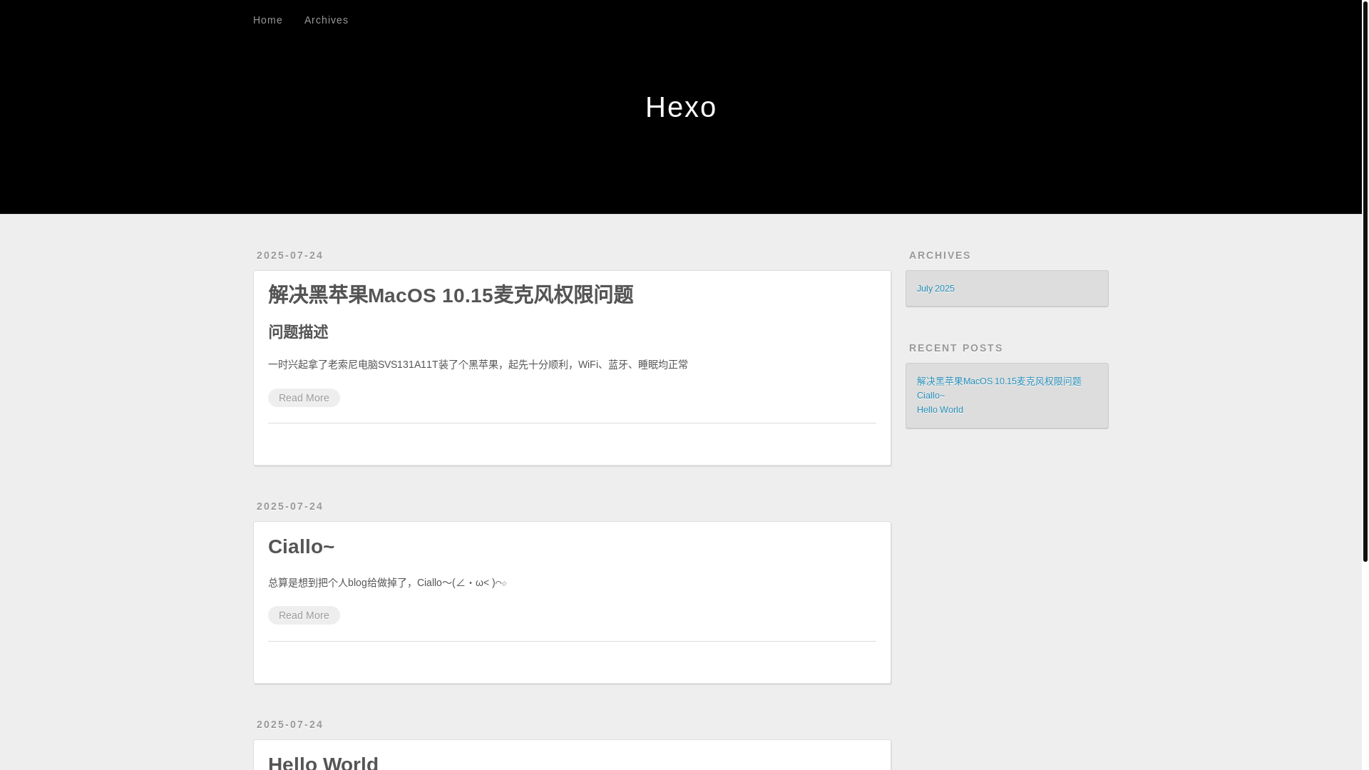Open the MacOS 10.15 post from Recent Posts

(x=999, y=381)
